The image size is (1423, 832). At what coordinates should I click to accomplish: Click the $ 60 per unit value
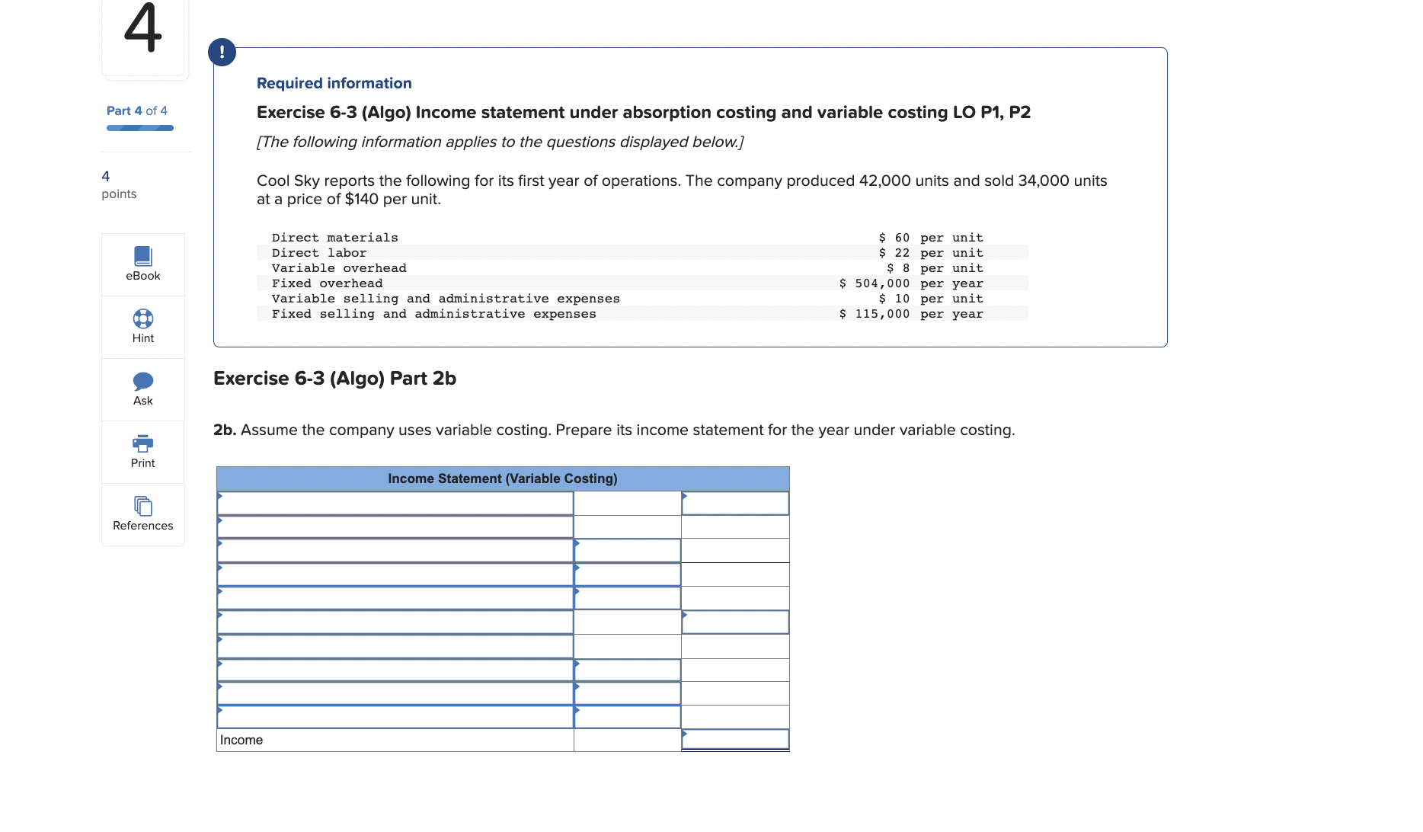pyautogui.click(x=931, y=238)
